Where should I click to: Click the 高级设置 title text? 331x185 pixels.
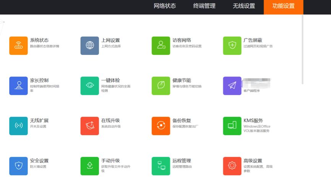pyautogui.click(x=253, y=161)
